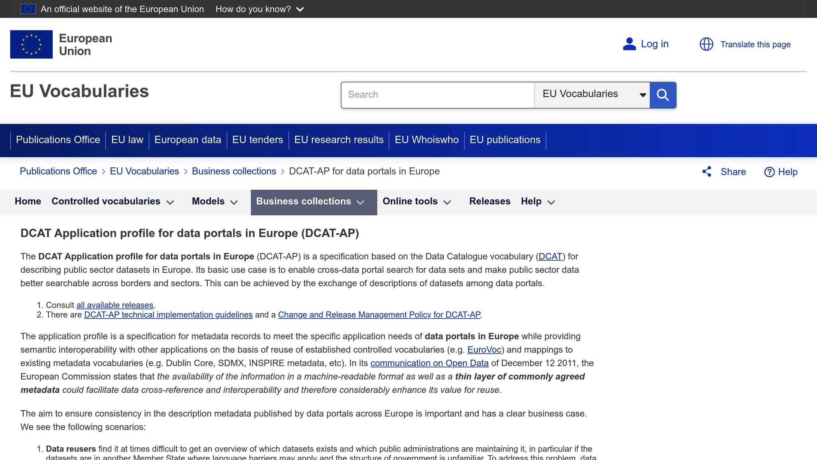This screenshot has width=817, height=460.
Task: Go to the Releases menu item
Action: tap(489, 201)
